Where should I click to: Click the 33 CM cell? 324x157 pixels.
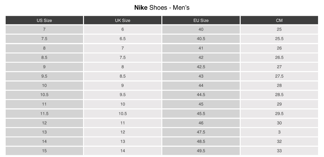(279, 151)
